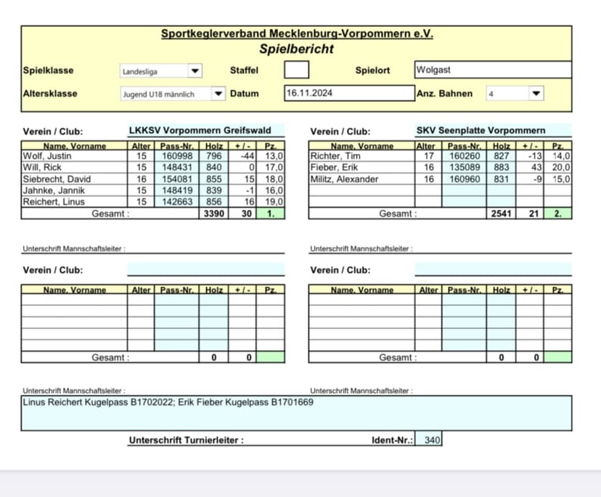The image size is (601, 497).
Task: Click the remarks box mentioning Kugelpass B1702022
Action: click(296, 413)
